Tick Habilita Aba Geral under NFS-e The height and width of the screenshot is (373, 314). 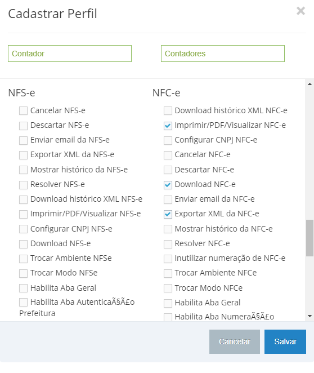[x=23, y=288]
